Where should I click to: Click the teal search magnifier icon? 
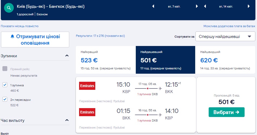9,8
